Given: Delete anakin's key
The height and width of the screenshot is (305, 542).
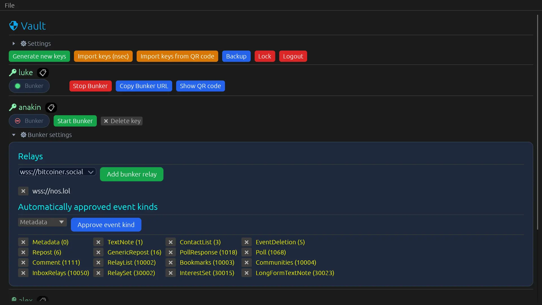Looking at the screenshot, I should point(122,121).
